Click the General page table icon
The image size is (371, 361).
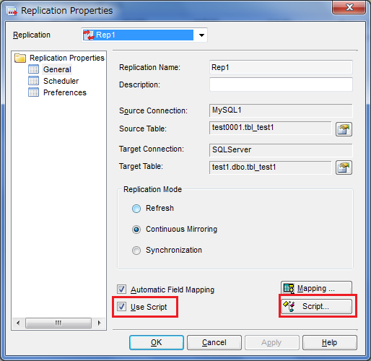tap(33, 69)
